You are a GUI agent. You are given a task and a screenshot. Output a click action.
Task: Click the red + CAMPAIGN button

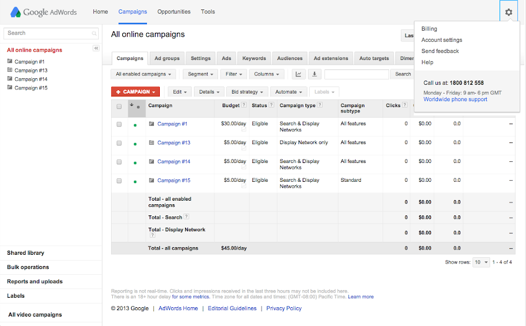tap(135, 92)
